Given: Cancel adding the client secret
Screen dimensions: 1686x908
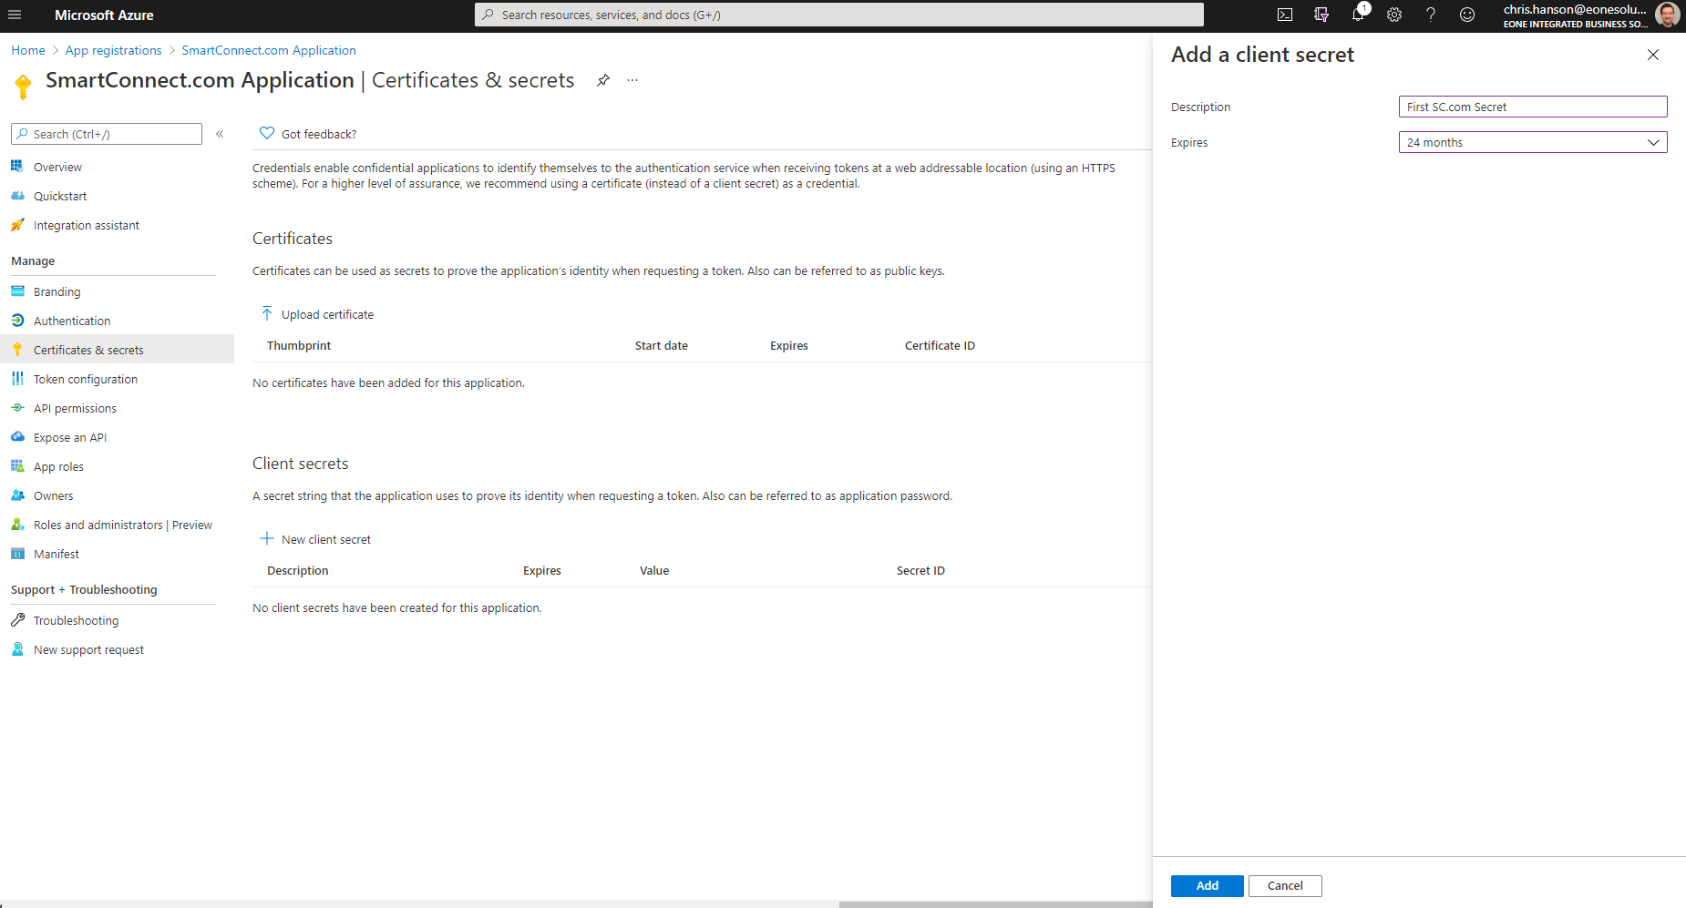Looking at the screenshot, I should (1285, 885).
